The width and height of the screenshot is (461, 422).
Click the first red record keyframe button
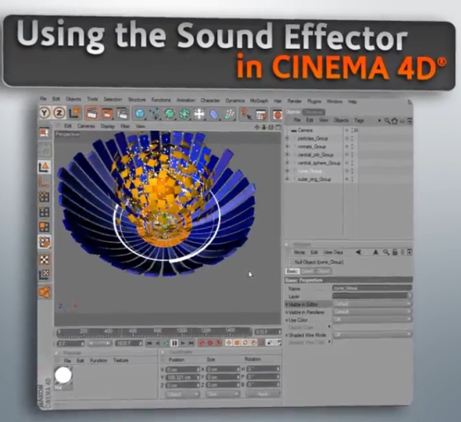click(202, 343)
